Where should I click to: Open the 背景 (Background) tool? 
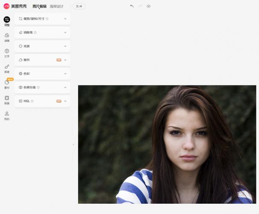pos(7,98)
